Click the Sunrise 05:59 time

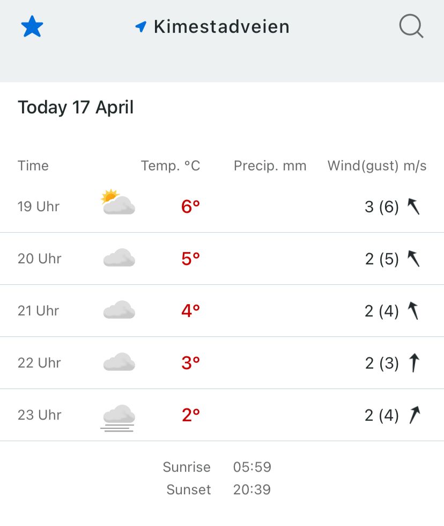coord(252,467)
